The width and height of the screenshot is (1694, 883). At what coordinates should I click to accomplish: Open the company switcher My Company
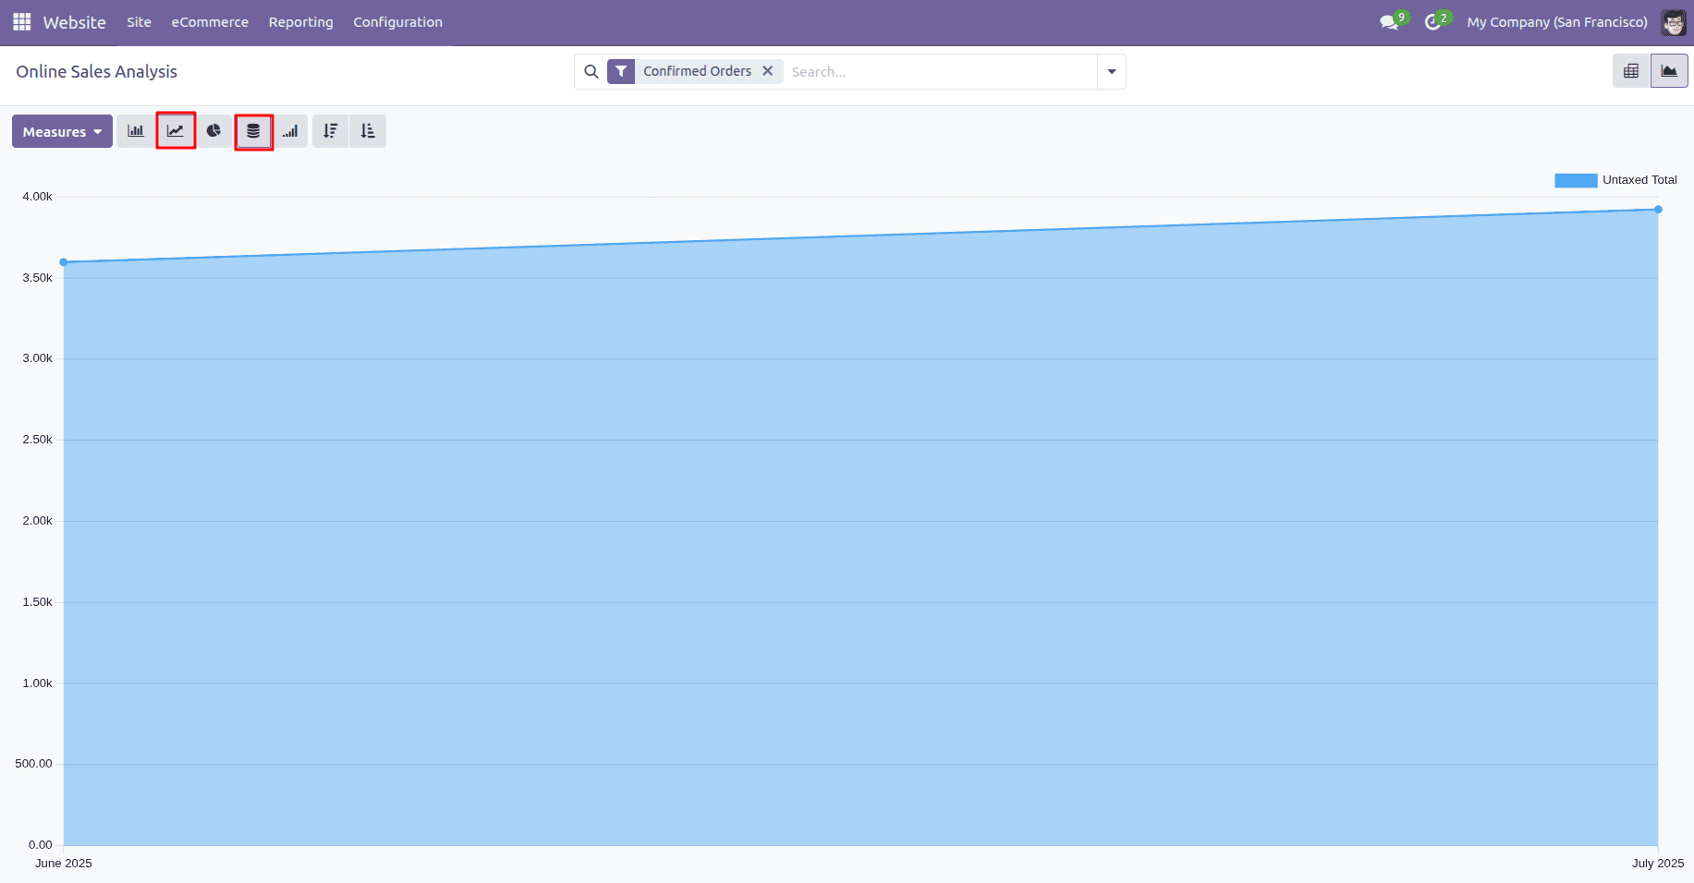coord(1557,22)
